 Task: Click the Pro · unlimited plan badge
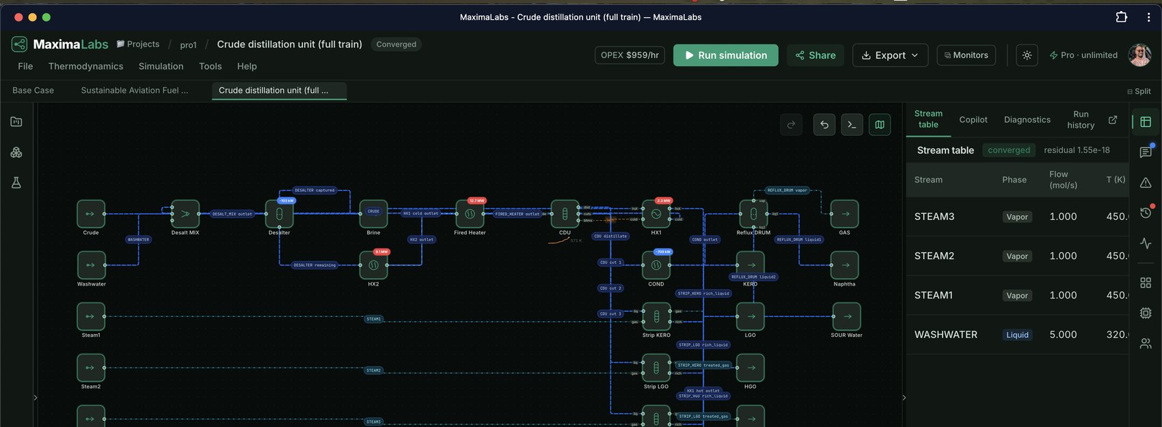pos(1083,55)
